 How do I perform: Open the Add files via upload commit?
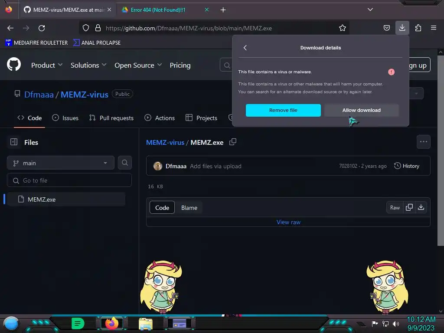click(x=215, y=166)
